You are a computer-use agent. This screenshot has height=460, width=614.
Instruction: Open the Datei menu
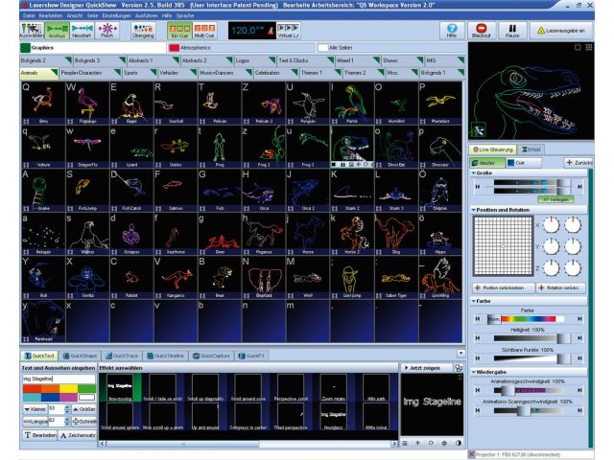coord(29,15)
